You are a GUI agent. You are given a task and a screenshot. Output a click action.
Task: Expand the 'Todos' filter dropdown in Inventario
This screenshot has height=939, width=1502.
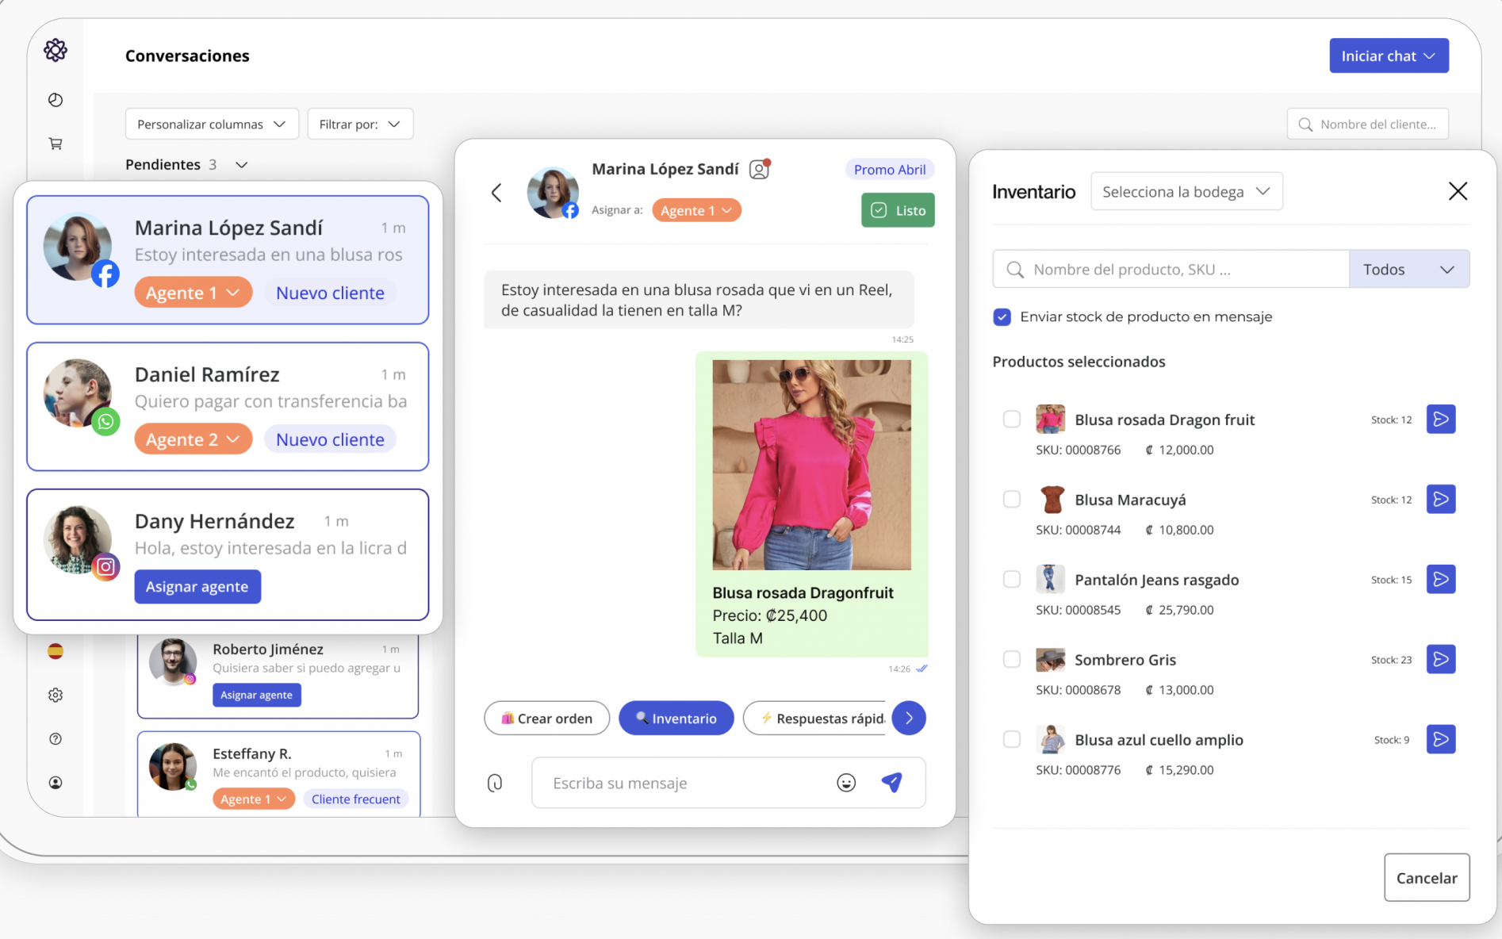(x=1409, y=269)
